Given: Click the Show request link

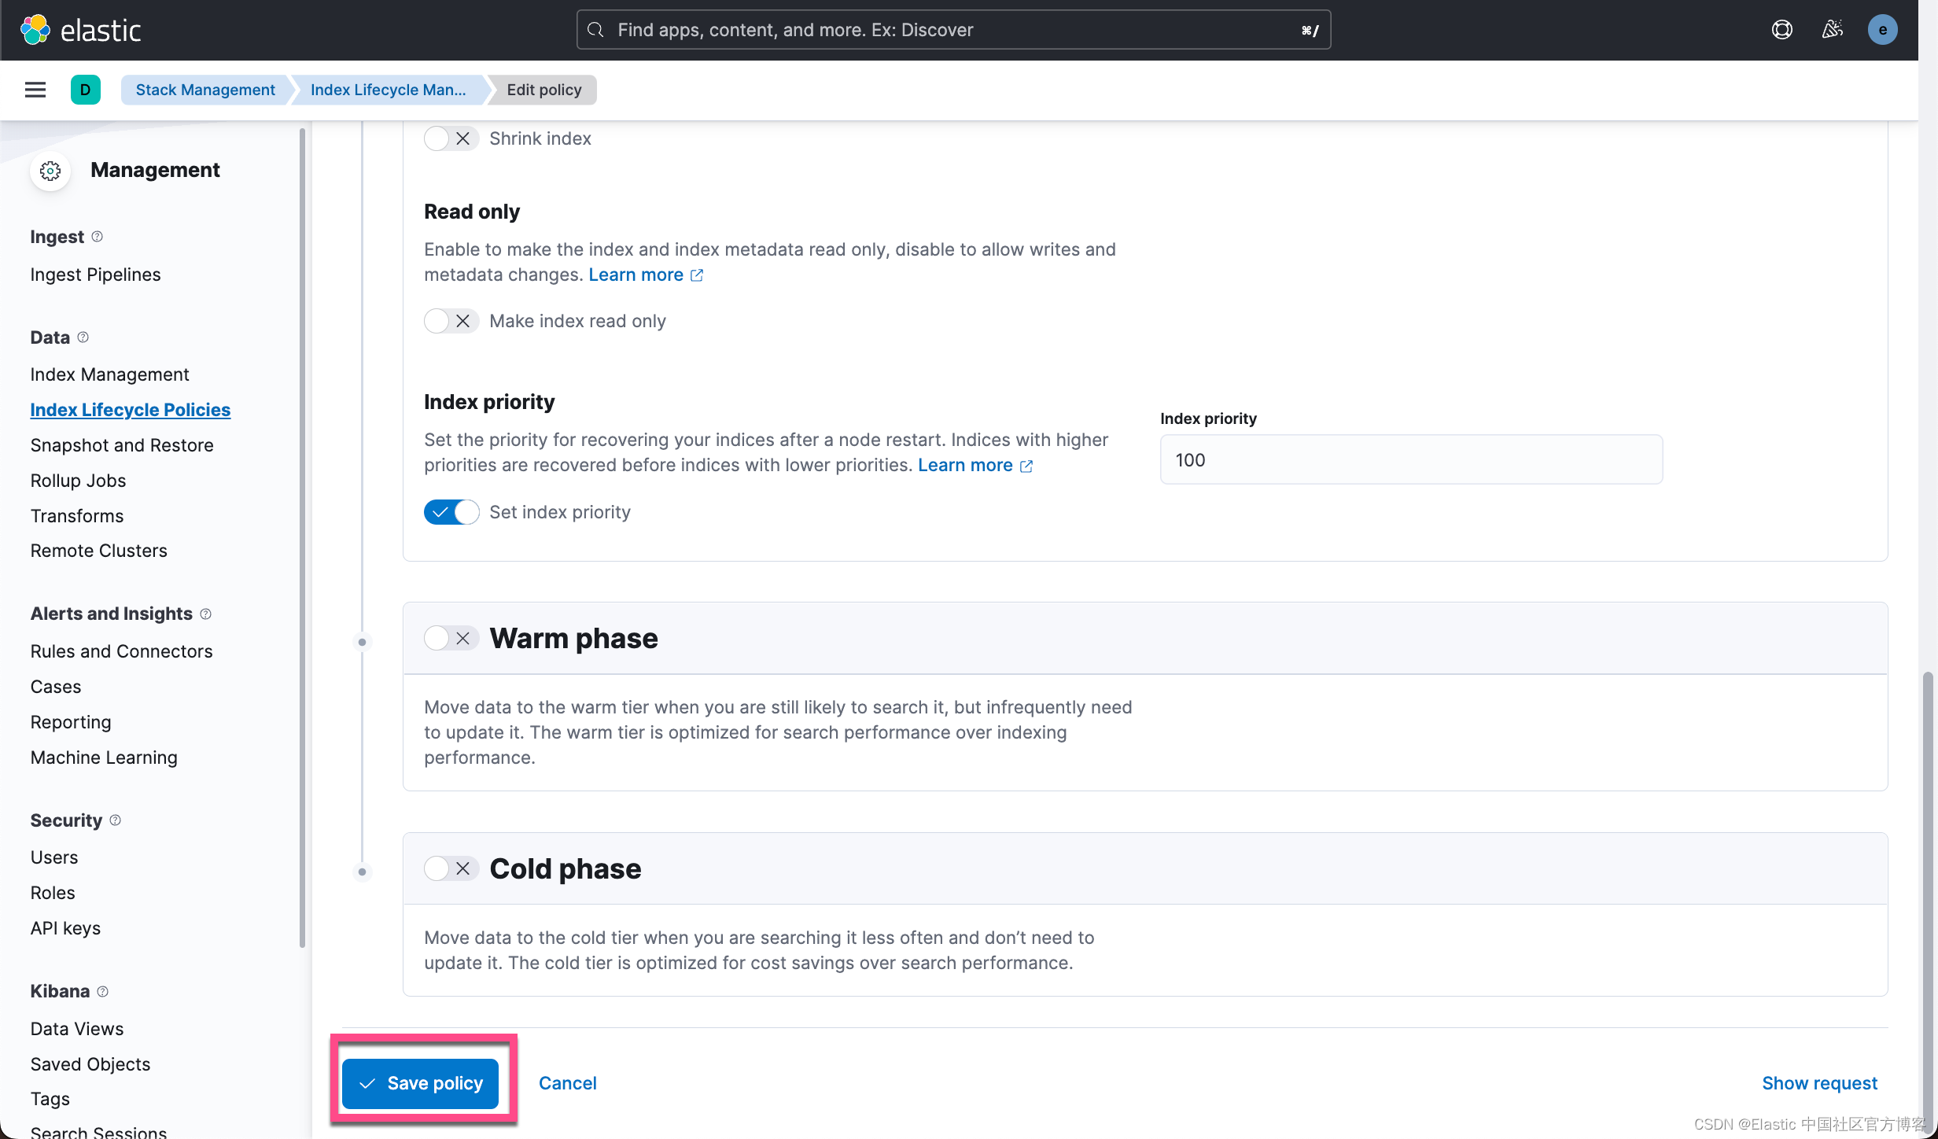Looking at the screenshot, I should [1818, 1083].
